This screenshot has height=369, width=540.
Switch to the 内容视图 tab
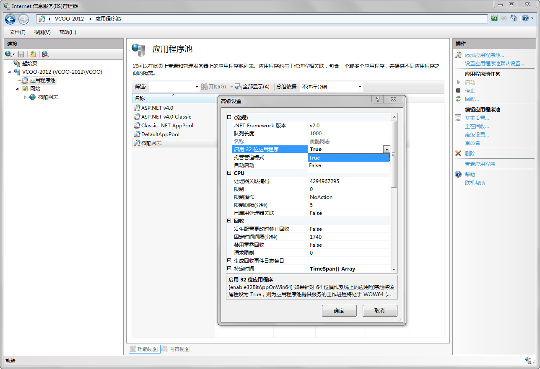click(176, 349)
